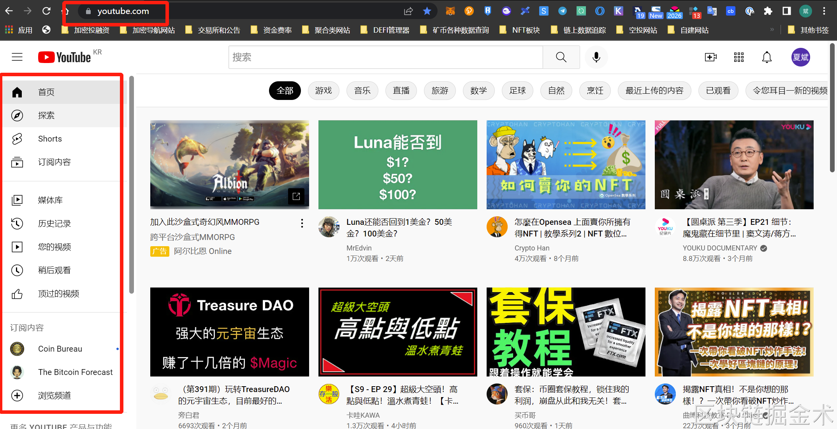Screen dimensions: 837x429
Task: Expand the 夏斌 account avatar menu
Action: coord(800,57)
